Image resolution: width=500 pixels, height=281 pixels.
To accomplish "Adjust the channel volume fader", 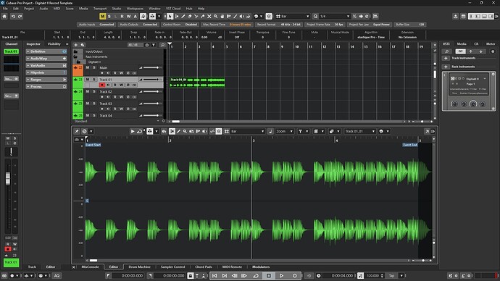I will pos(8,179).
